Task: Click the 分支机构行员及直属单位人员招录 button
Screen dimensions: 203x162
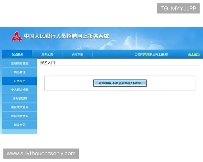Action: pos(120,83)
